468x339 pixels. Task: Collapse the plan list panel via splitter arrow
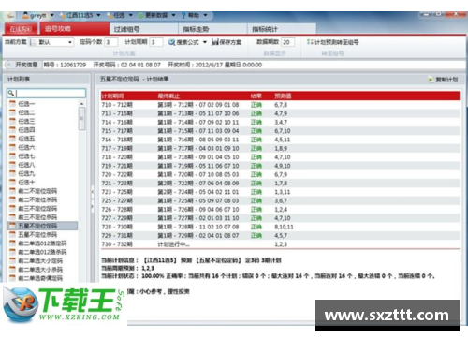coord(93,192)
